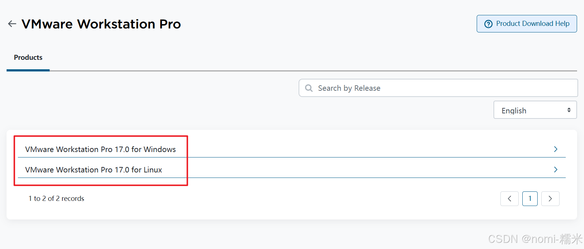Select page 1 in pagination
The height and width of the screenshot is (249, 584).
pos(530,199)
